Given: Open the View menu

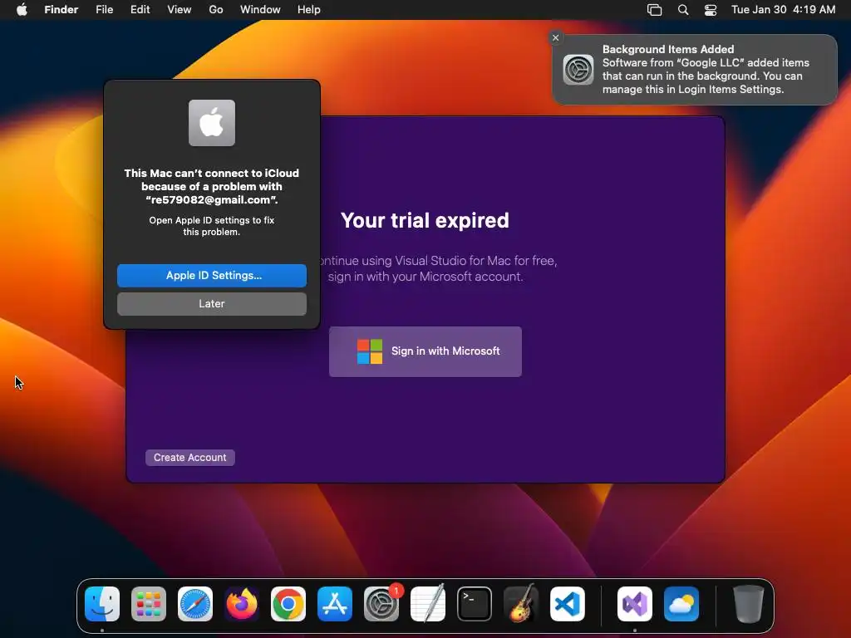Looking at the screenshot, I should pos(180,10).
